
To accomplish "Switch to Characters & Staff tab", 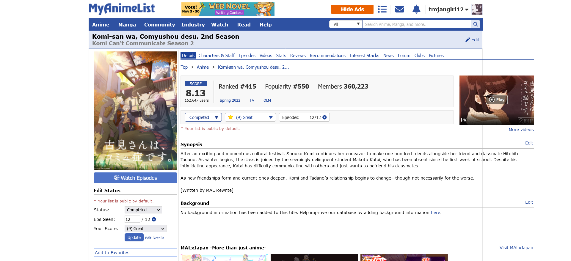I will 217,56.
